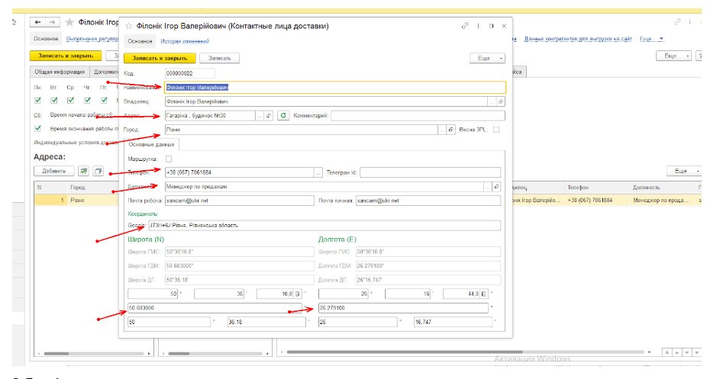The image size is (720, 379).
Task: Click the favorite star in the dialog title
Action: point(128,26)
